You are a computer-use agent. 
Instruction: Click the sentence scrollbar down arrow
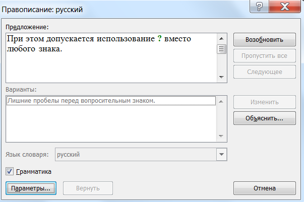pyautogui.click(x=221, y=77)
